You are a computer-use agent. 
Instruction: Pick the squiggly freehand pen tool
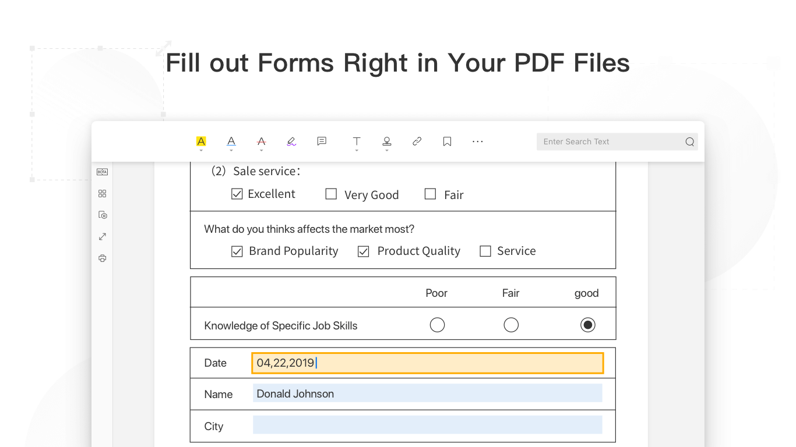291,141
